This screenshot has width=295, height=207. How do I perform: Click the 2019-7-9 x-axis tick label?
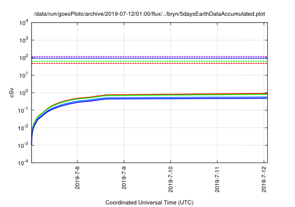(124, 177)
